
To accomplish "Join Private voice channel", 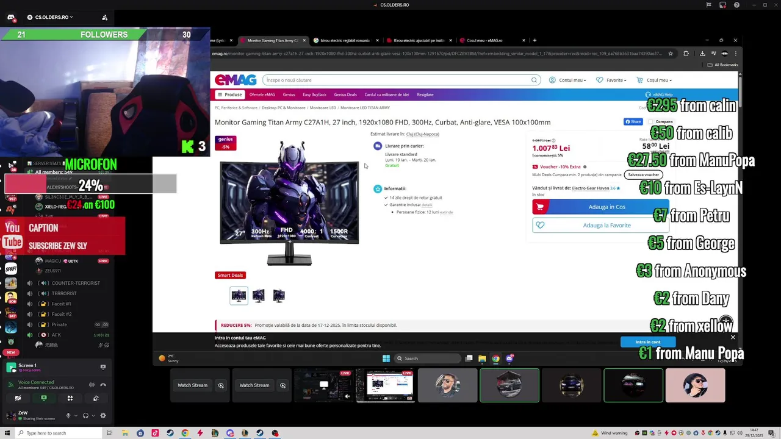I will coord(68,324).
